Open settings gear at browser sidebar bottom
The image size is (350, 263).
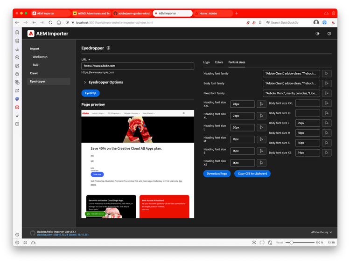[17, 235]
